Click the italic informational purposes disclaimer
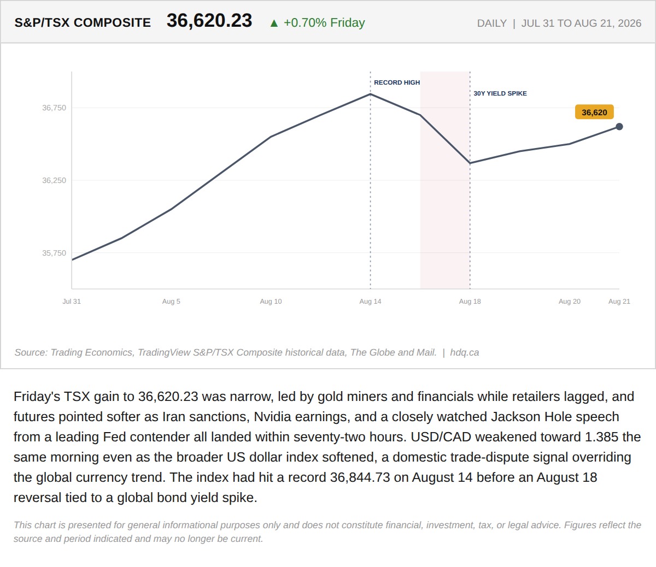 (x=327, y=532)
